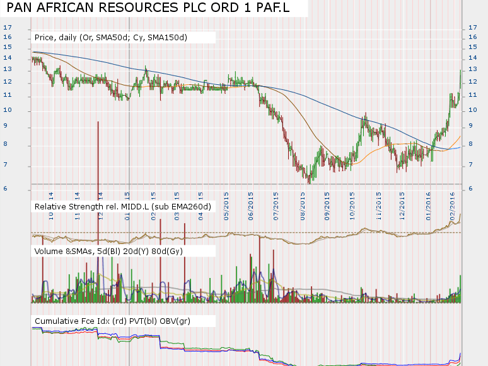Click price value 10 on left axis

point(8,109)
